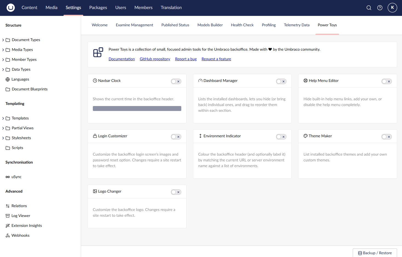Viewport: 402px width, 257px height.
Task: Open the GitHub repository link
Action: point(155,59)
